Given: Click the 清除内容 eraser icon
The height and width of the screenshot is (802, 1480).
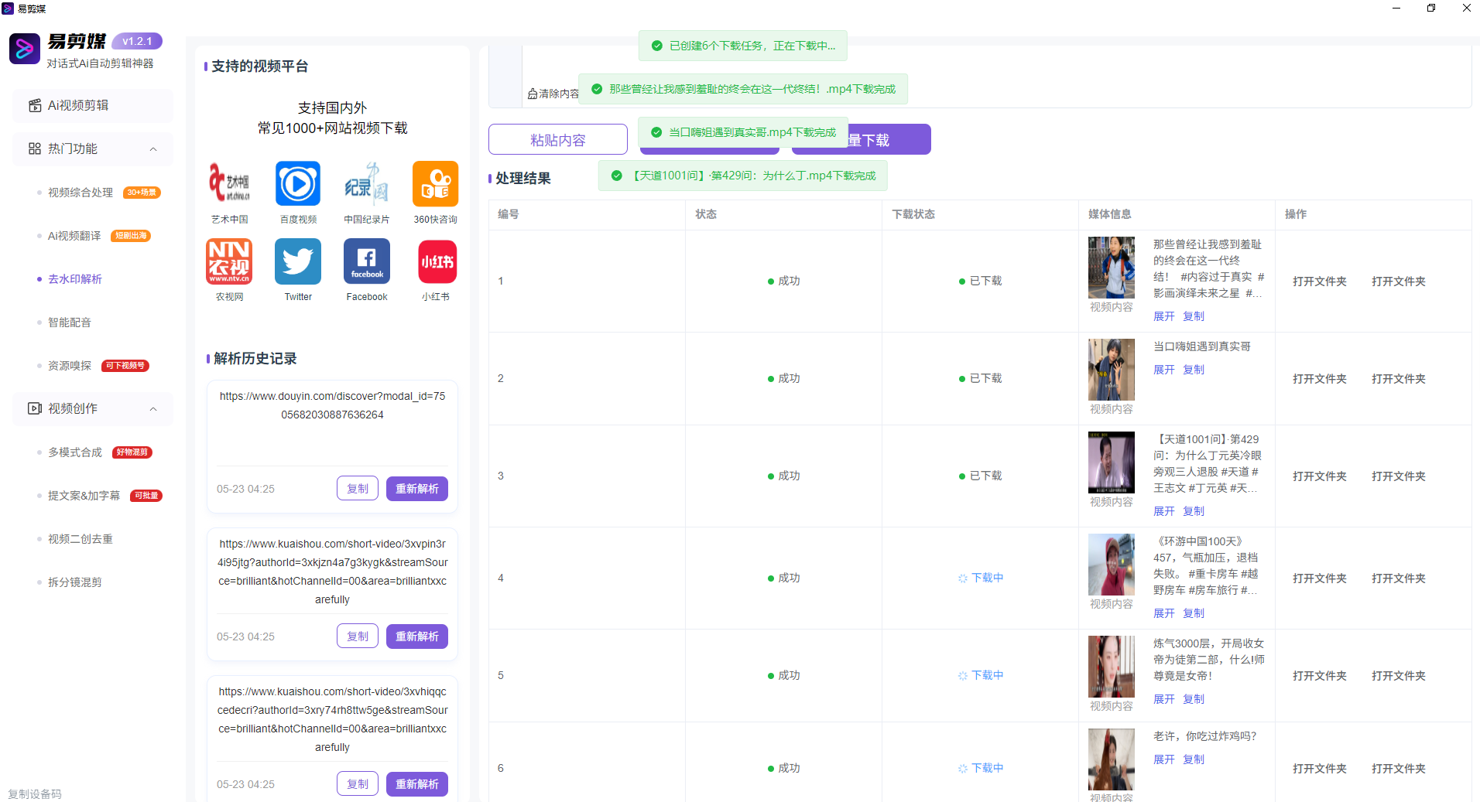Looking at the screenshot, I should tap(533, 94).
